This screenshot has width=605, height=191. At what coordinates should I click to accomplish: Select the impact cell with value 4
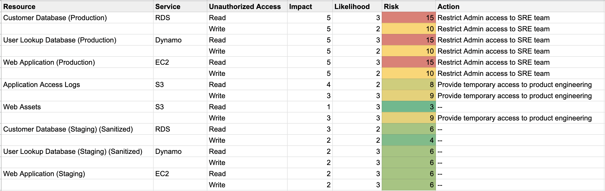click(x=310, y=85)
